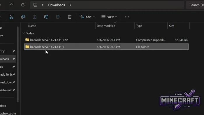Click the Paste clipboard icon
Screen dimensions: 204x115
pyautogui.click(x=34, y=17)
